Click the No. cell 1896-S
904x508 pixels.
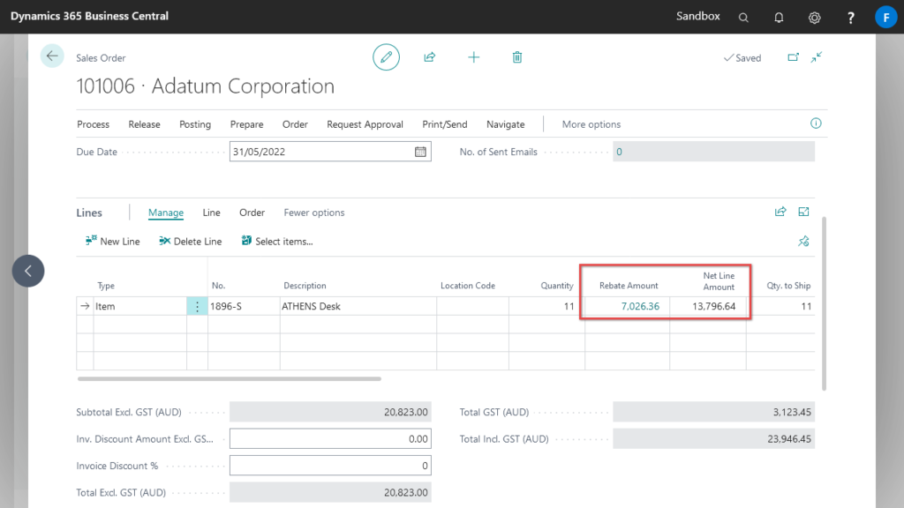coord(244,306)
